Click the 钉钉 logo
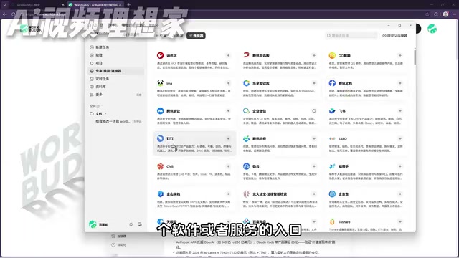Image resolution: width=459 pixels, height=258 pixels. (160, 138)
